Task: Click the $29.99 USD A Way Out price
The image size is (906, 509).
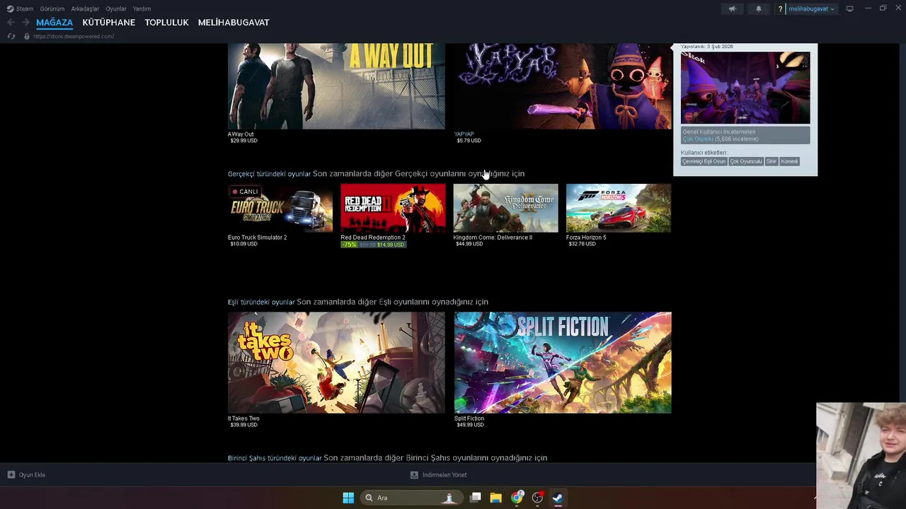Action: pyautogui.click(x=243, y=141)
